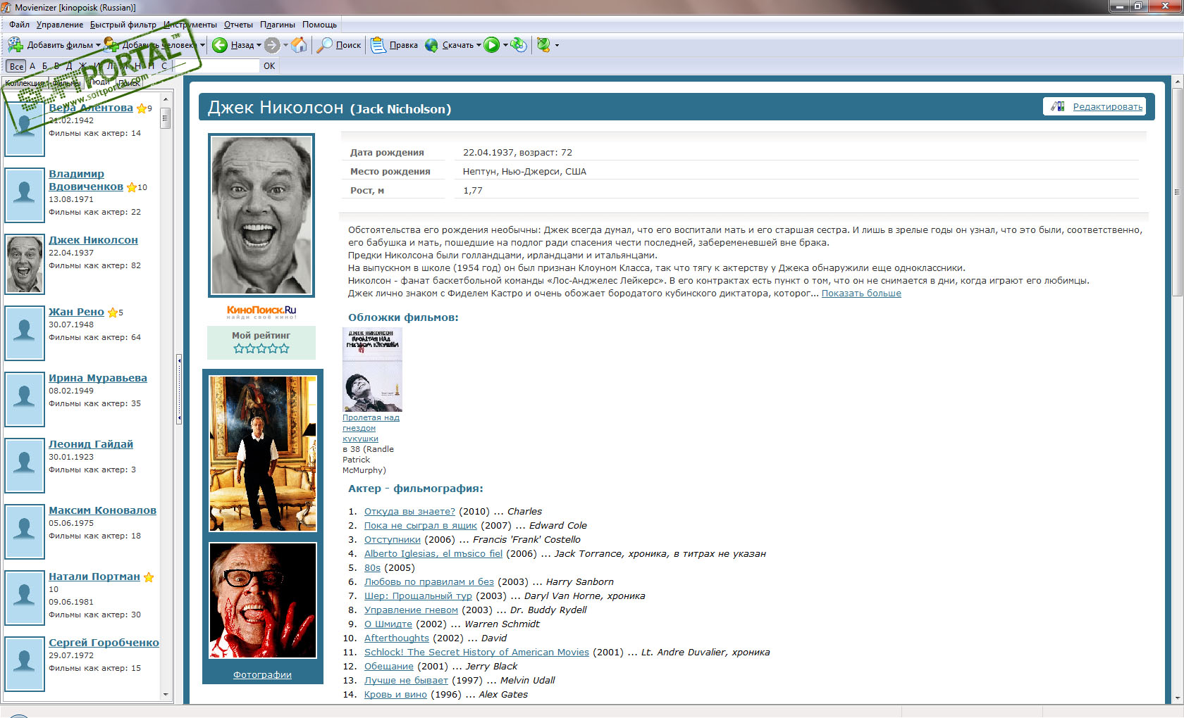This screenshot has height=718, width=1184.
Task: Open the dropdown beside the Play icon
Action: [x=505, y=45]
